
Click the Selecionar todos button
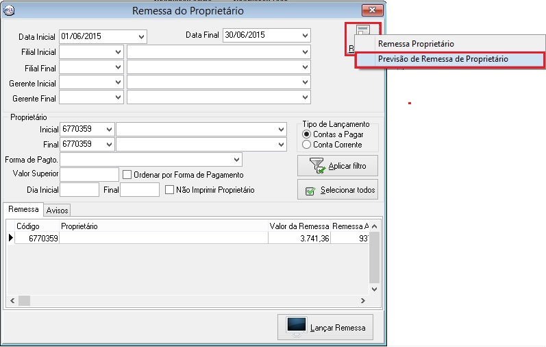pos(338,190)
